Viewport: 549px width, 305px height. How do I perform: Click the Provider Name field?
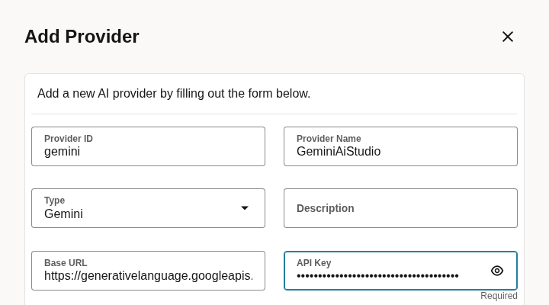click(400, 146)
